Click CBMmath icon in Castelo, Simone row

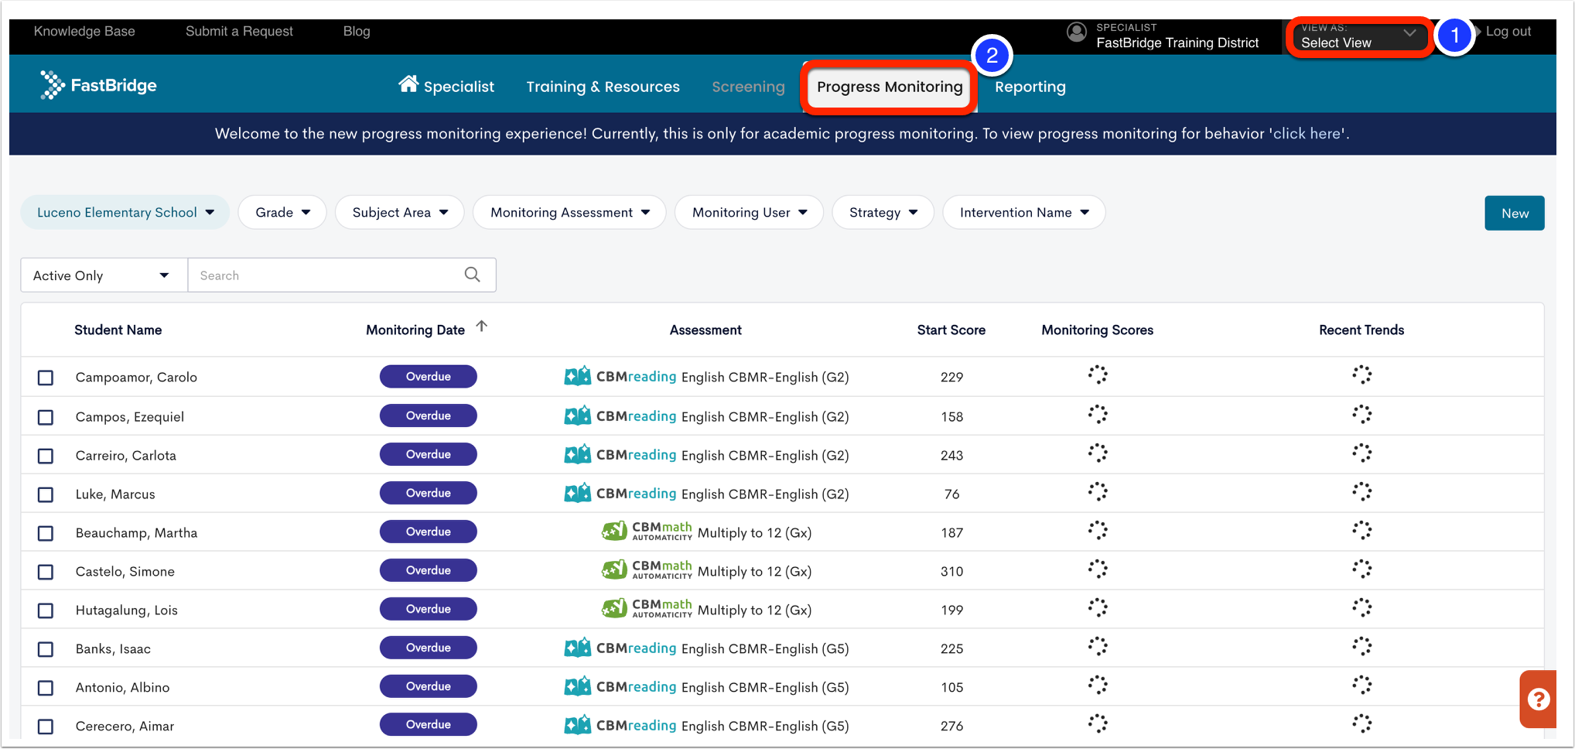(x=614, y=569)
